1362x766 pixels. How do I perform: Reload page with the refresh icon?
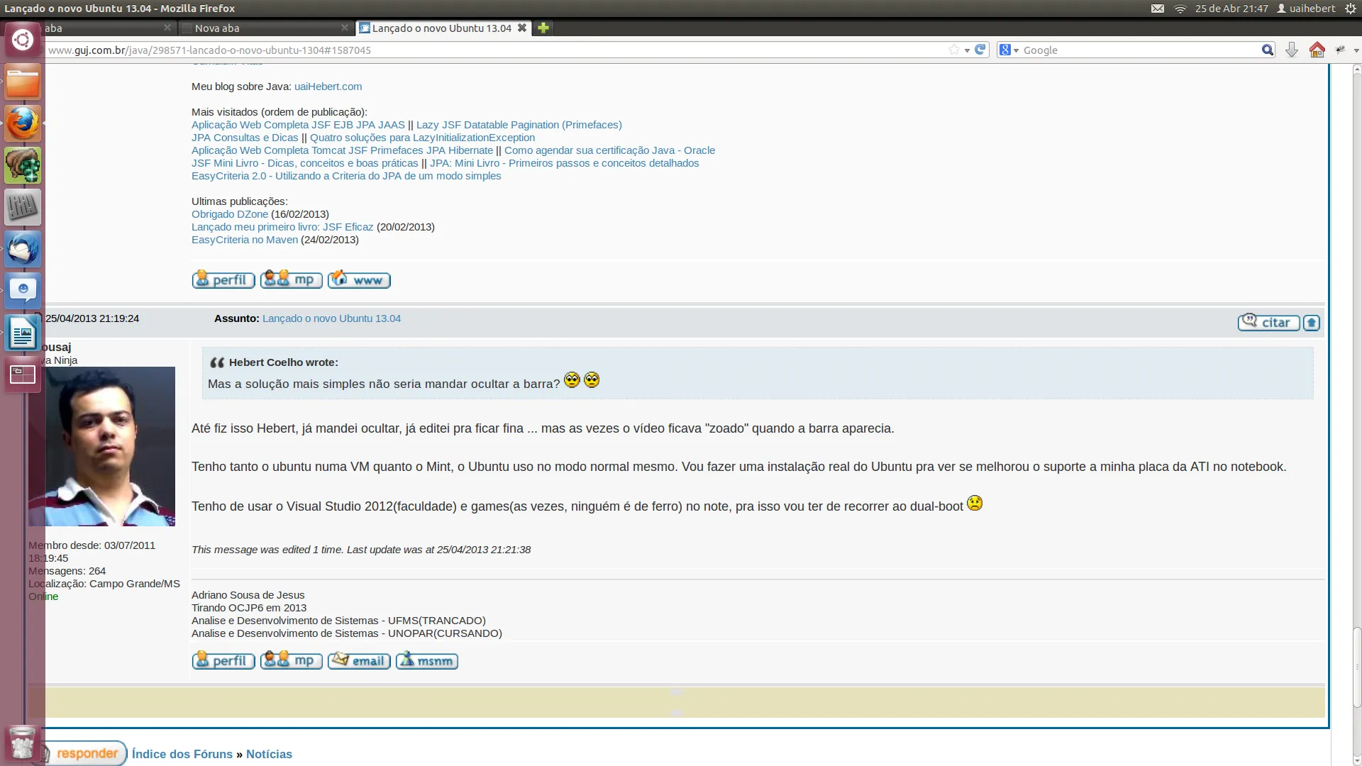980,50
